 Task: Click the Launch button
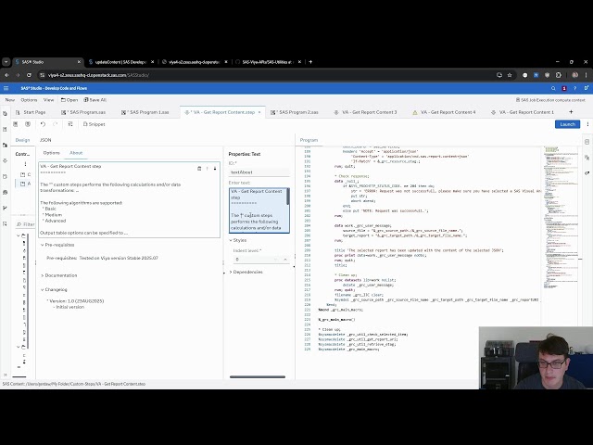(567, 124)
